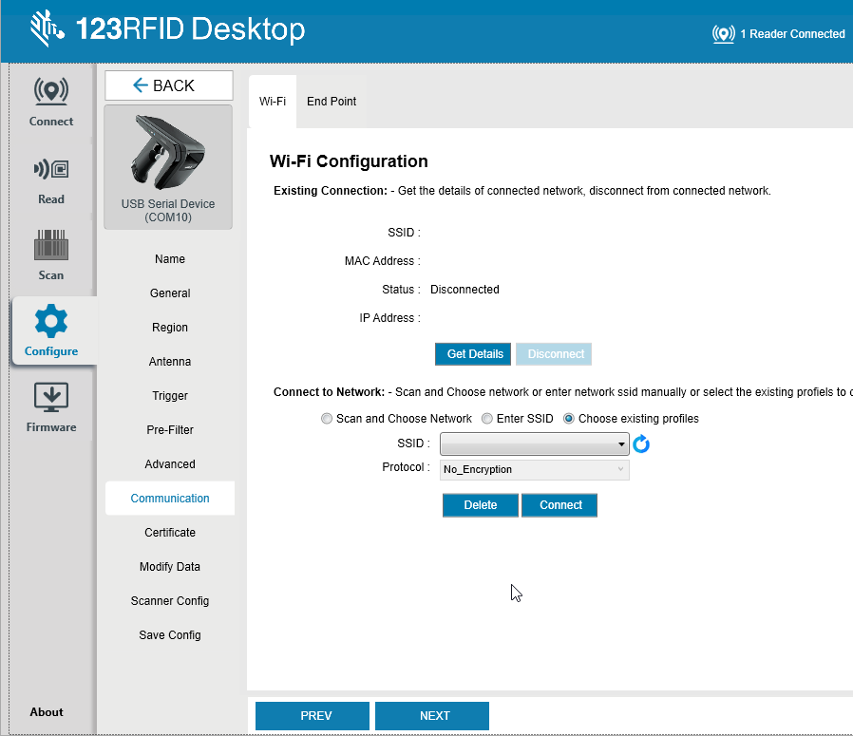Open the Modify Data page
The height and width of the screenshot is (736, 853).
(x=170, y=567)
